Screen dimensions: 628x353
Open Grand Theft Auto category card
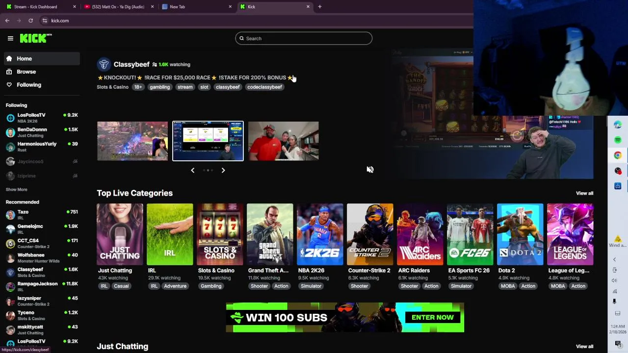[x=270, y=234]
